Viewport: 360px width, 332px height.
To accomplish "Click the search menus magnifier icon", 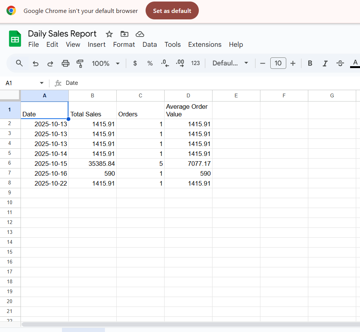I will click(x=19, y=63).
